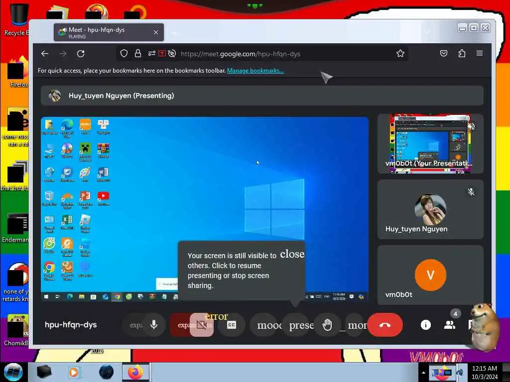Open the ChomikBox desktop icon
510x382 pixels.
point(17,330)
